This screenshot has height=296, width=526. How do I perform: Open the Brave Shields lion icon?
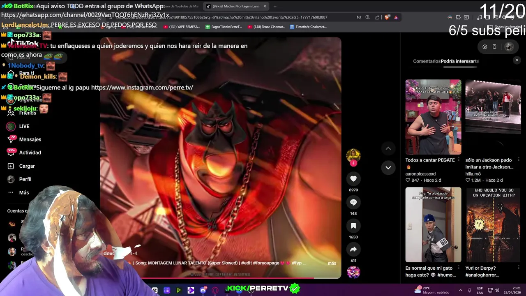coord(387,17)
